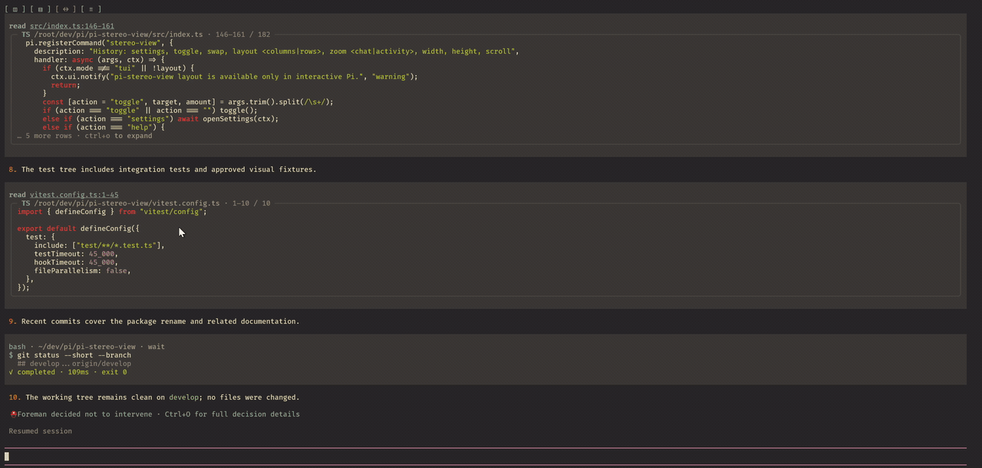Click the '✓ completed · 109ms · exit 0' status line

pyautogui.click(x=68, y=372)
